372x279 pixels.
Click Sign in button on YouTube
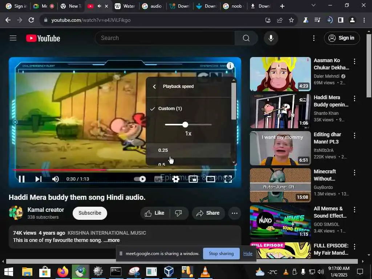tap(342, 38)
